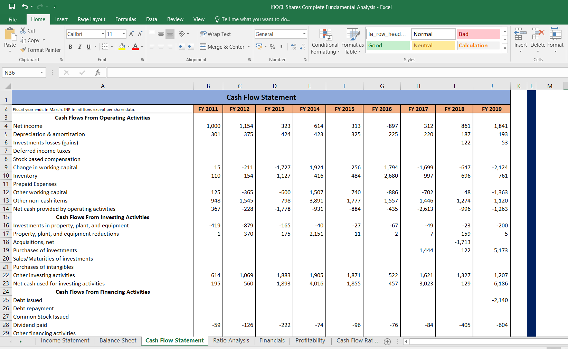This screenshot has height=349, width=568.
Task: Toggle bottom vertical alignment
Action: click(x=170, y=34)
